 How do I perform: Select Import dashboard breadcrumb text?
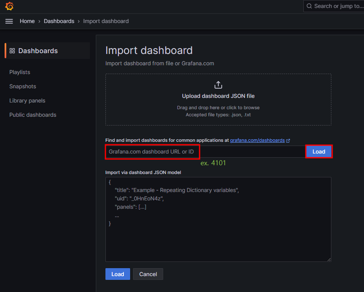tap(106, 21)
